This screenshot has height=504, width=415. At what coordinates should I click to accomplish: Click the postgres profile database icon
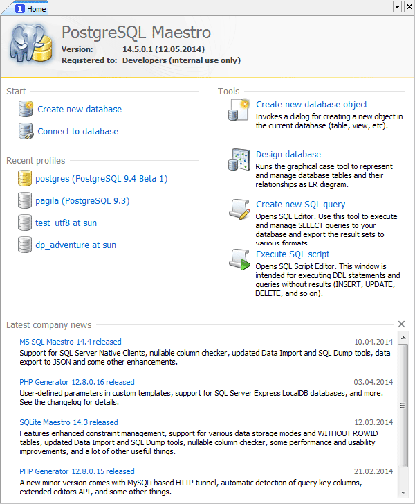[x=26, y=178]
